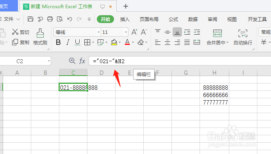This screenshot has height=154, width=271.
Task: Expand fill color dropdown arrow
Action: [119, 42]
